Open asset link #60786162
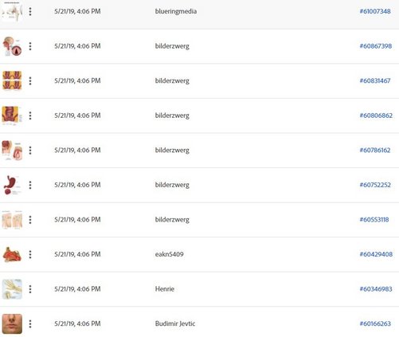The image size is (399, 337). tap(375, 151)
